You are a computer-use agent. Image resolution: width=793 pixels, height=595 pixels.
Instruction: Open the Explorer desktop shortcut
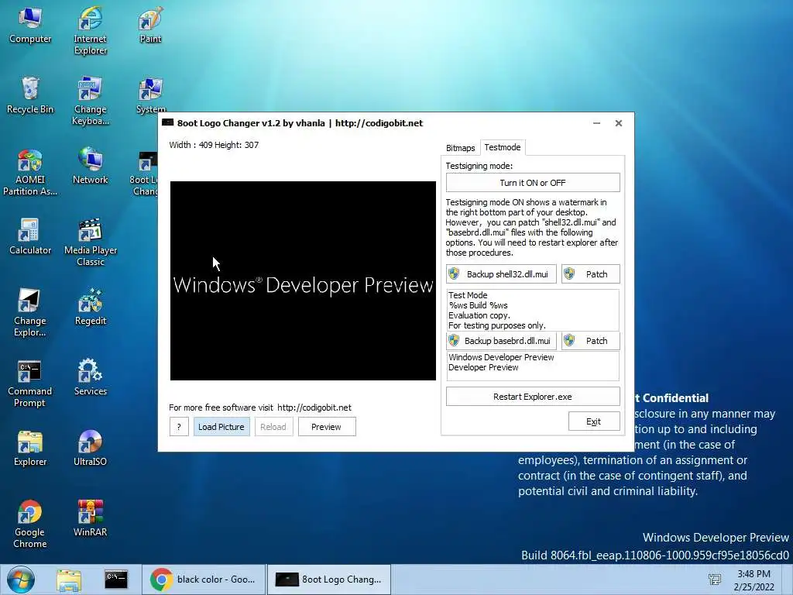pyautogui.click(x=30, y=448)
